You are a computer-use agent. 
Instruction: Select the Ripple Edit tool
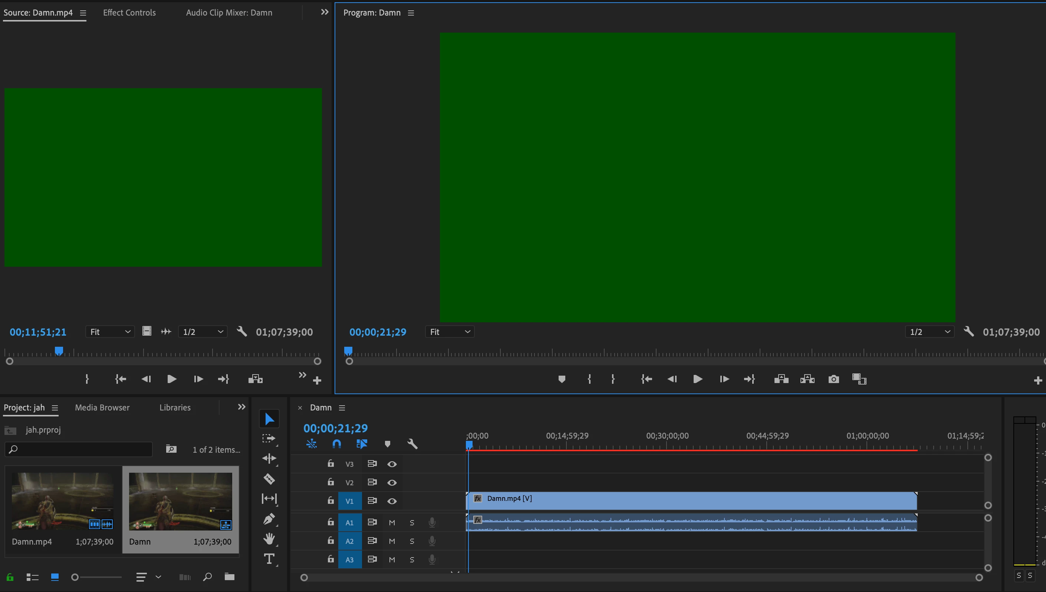coord(269,459)
